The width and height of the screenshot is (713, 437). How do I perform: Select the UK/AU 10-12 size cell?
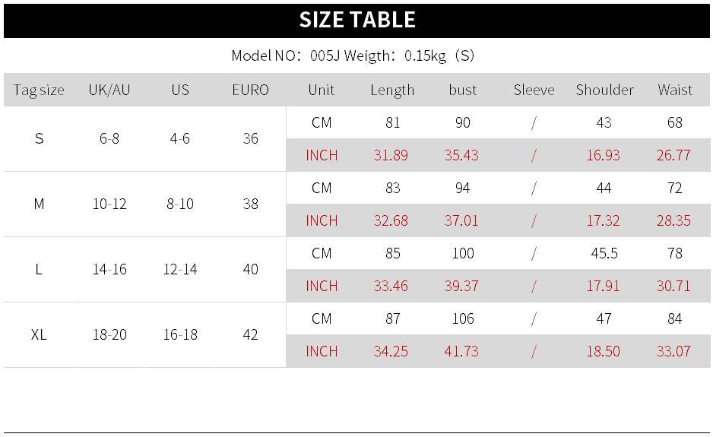pyautogui.click(x=109, y=204)
